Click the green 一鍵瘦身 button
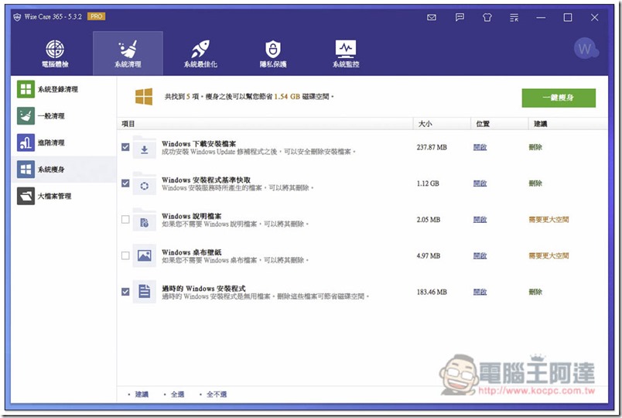This screenshot has height=418, width=622. [x=559, y=98]
